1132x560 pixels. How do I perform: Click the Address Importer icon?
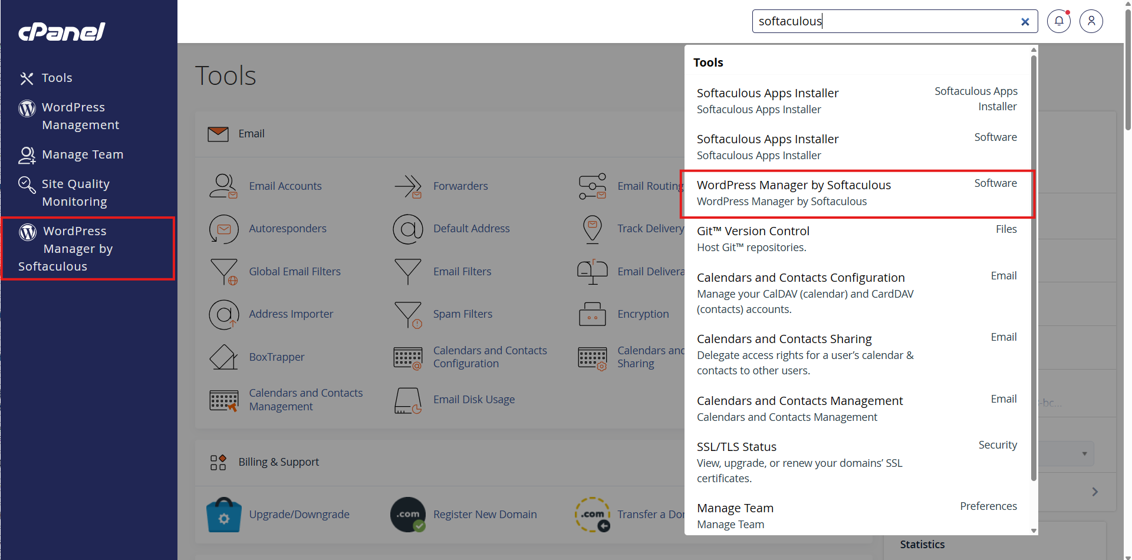pyautogui.click(x=224, y=314)
